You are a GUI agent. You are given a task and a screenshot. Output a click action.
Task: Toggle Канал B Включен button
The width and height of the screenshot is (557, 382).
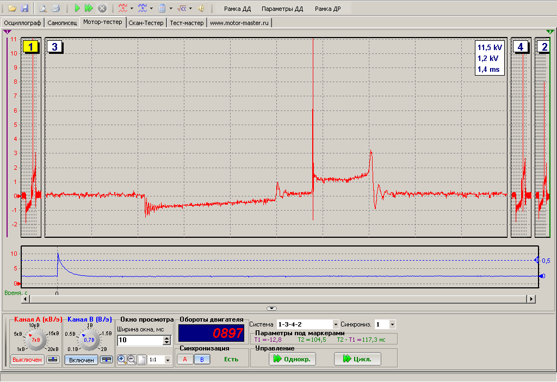click(81, 360)
